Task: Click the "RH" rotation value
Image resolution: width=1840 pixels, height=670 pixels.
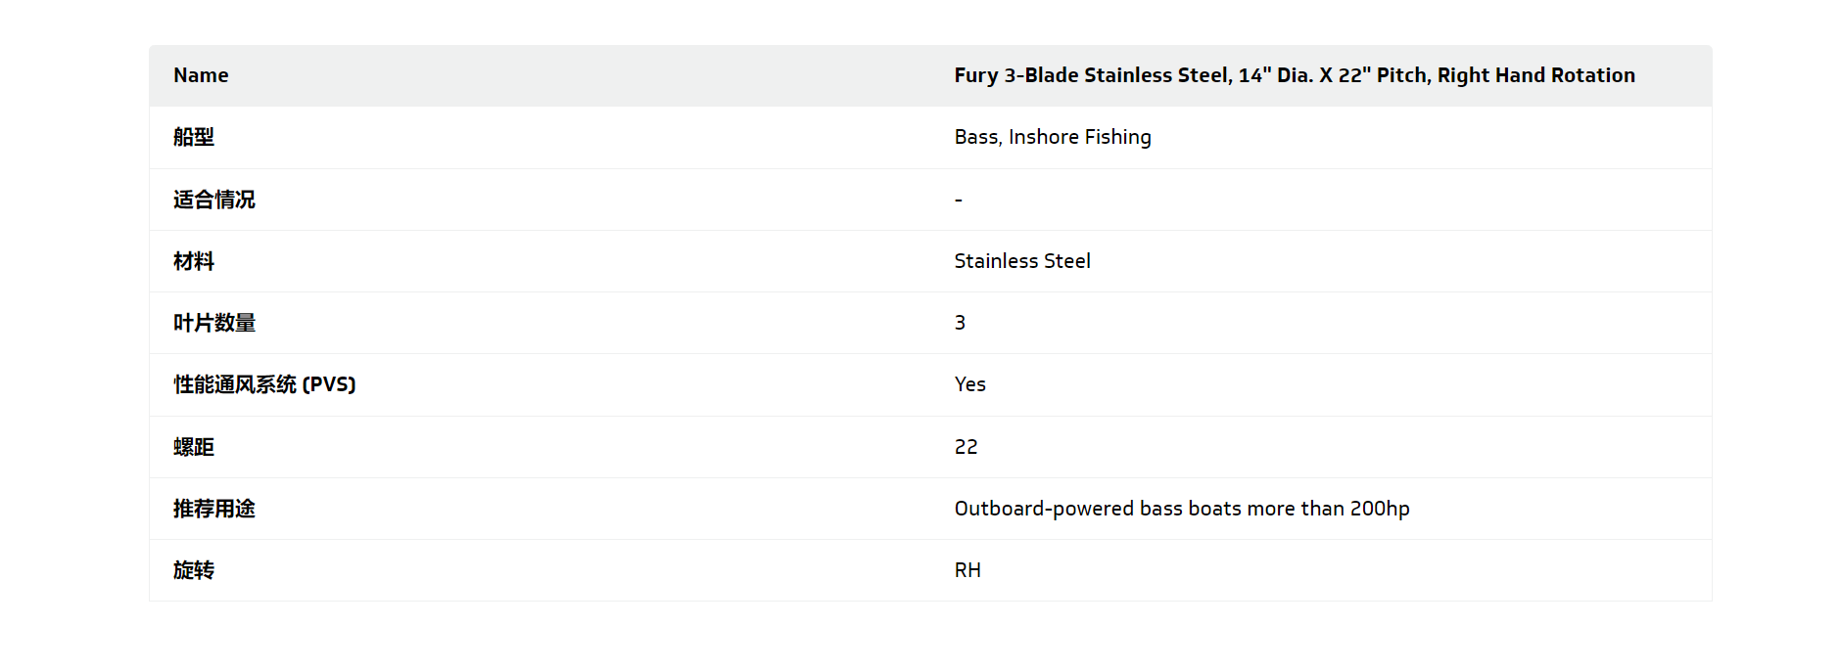Action: (967, 570)
